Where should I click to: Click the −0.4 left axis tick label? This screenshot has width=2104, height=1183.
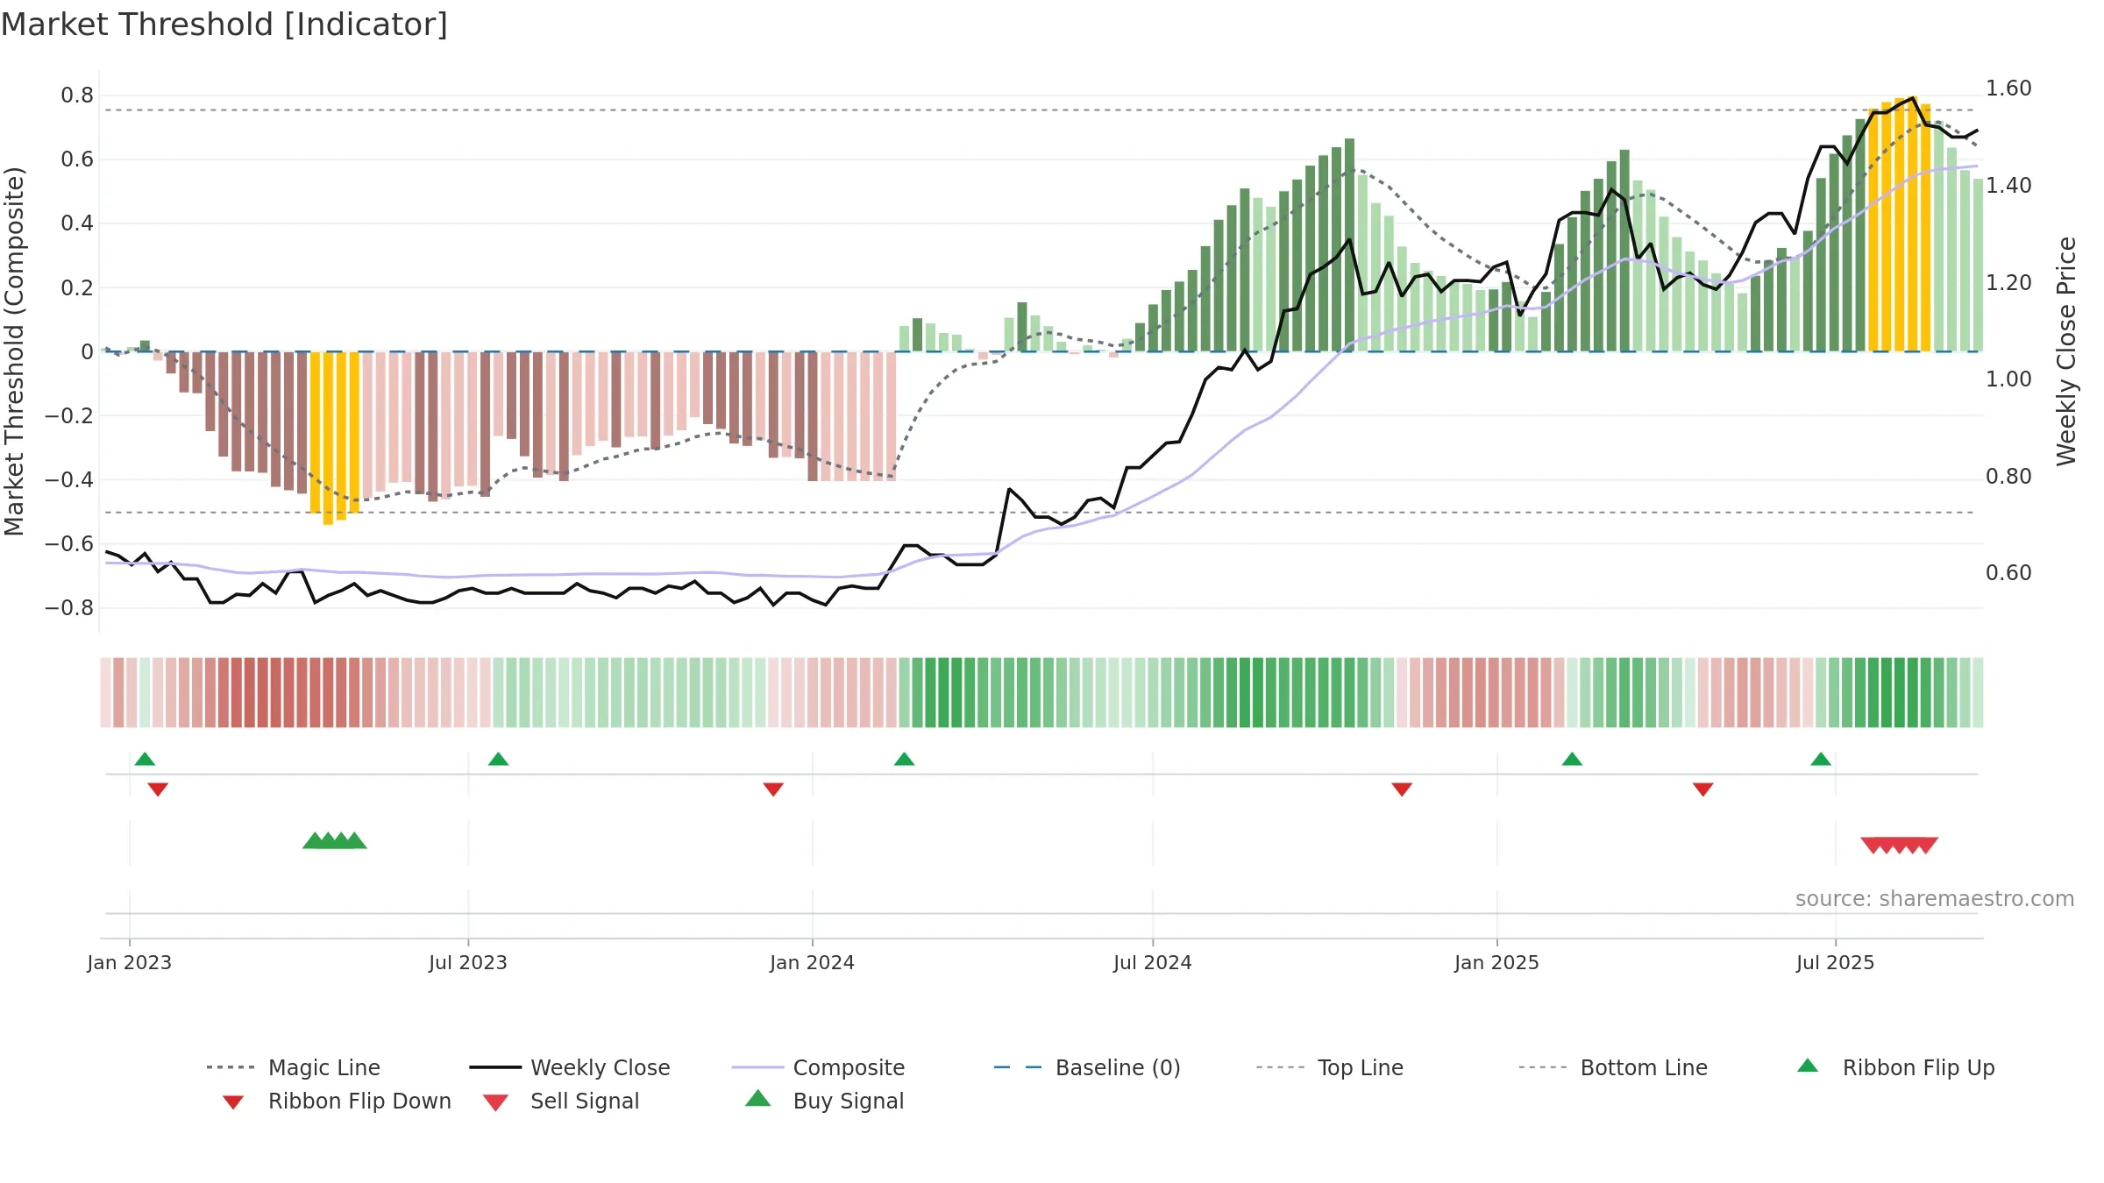(69, 479)
